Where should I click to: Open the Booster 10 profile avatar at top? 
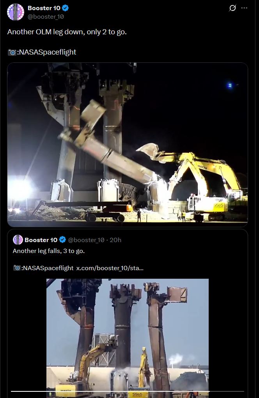(16, 12)
